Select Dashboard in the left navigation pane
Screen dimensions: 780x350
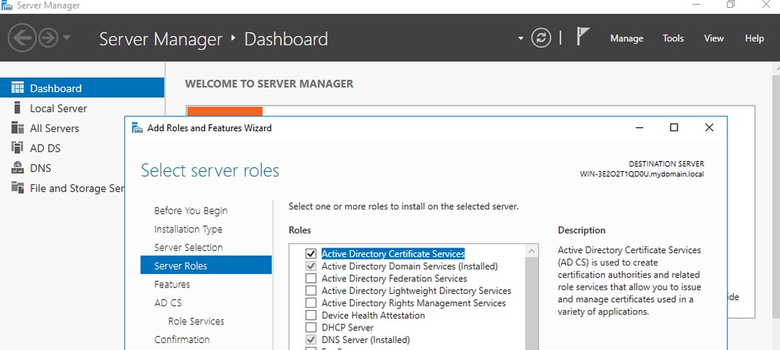82,88
